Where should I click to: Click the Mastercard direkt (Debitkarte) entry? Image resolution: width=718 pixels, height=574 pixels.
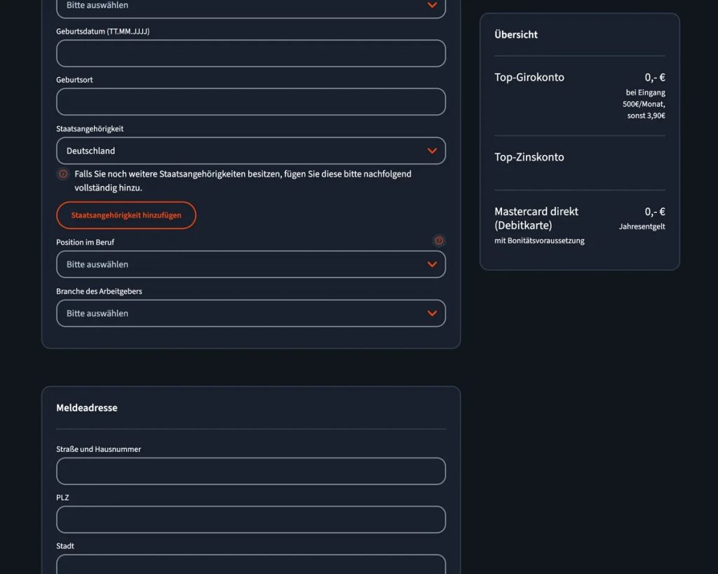pos(536,219)
